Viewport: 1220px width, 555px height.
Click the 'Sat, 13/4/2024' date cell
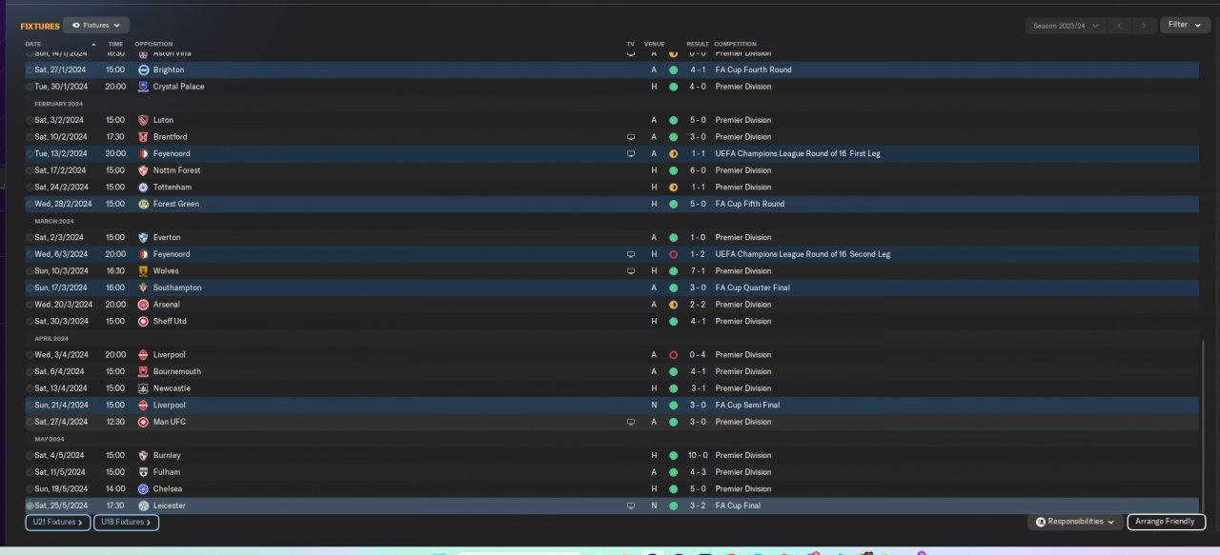pos(59,388)
